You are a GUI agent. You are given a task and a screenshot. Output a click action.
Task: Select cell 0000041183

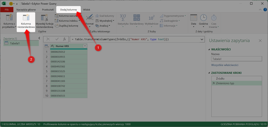click(x=69, y=81)
